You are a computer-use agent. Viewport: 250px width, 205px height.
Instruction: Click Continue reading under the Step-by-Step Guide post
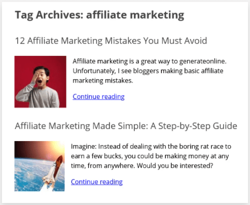tap(97, 182)
